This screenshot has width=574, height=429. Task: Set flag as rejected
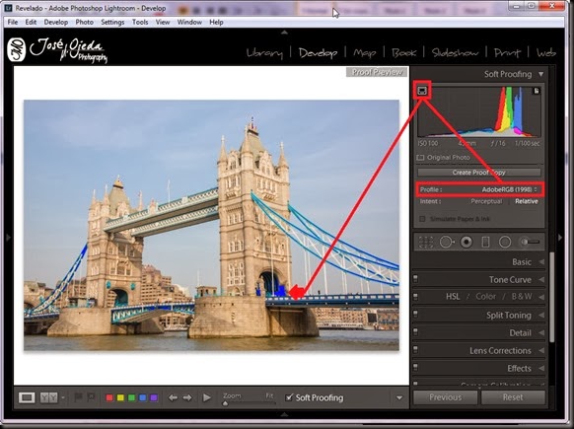pos(91,397)
